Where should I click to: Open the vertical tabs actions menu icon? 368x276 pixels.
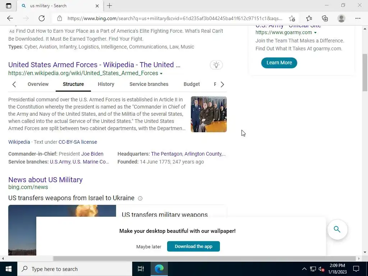9,6
